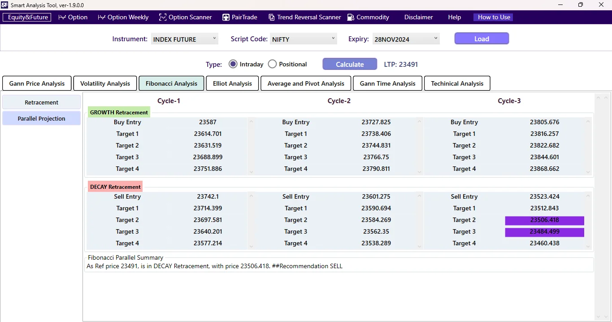Image resolution: width=612 pixels, height=322 pixels.
Task: Open the Techinical Analysis tab
Action: coord(457,83)
